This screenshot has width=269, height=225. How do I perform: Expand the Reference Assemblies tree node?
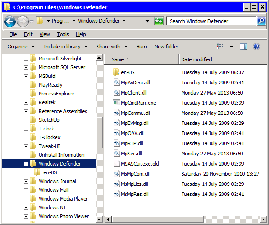tap(26, 111)
